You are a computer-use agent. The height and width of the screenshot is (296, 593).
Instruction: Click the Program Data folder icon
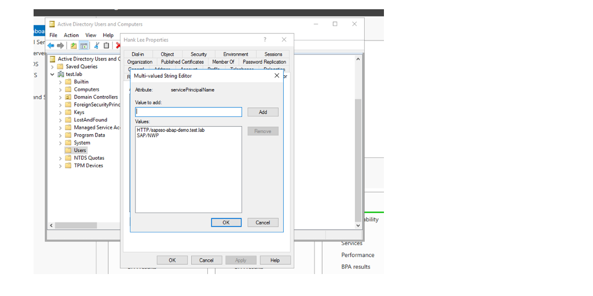tap(68, 135)
